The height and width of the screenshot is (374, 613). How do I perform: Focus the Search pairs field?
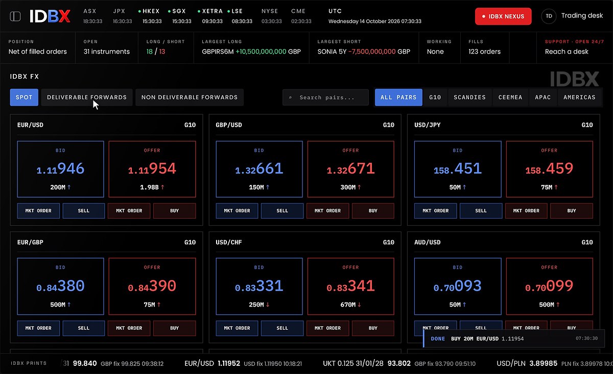pyautogui.click(x=325, y=97)
